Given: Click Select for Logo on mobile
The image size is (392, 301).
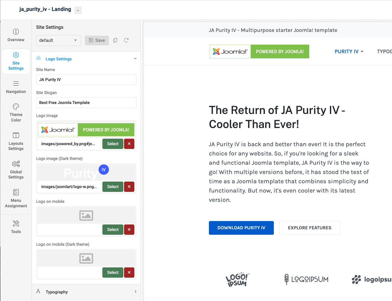Looking at the screenshot, I should (113, 230).
